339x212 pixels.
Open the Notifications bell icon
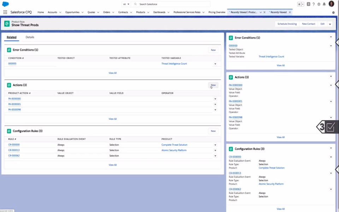(324, 4)
